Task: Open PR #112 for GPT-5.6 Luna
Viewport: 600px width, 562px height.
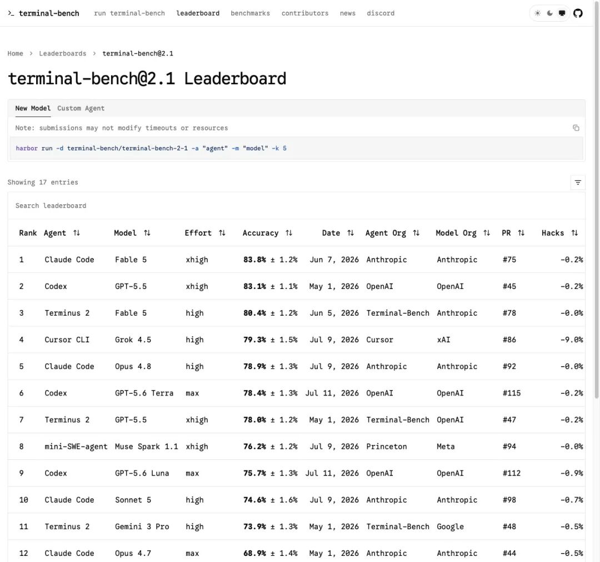Action: pos(512,473)
